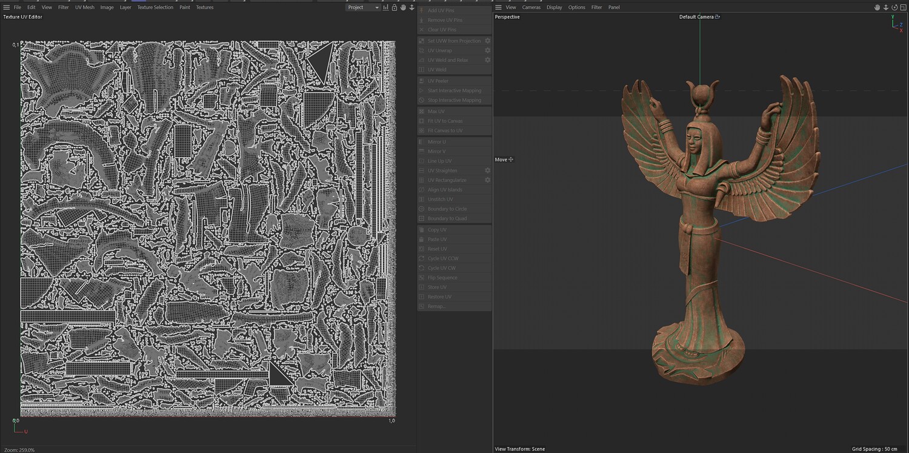This screenshot has height=453, width=909.
Task: Select the pan hand icon in UV editor
Action: pyautogui.click(x=403, y=7)
